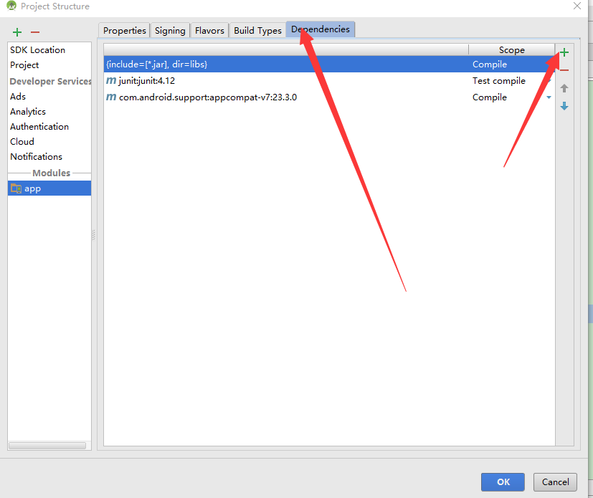
Task: Click the app module folder icon
Action: pos(16,188)
